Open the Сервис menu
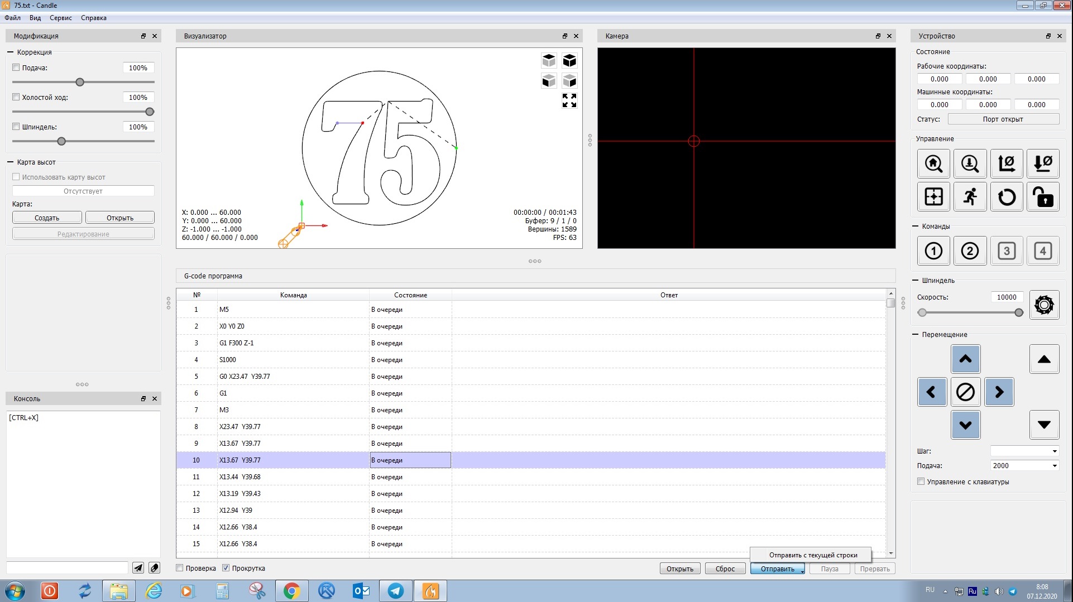The width and height of the screenshot is (1073, 602). pyautogui.click(x=60, y=18)
